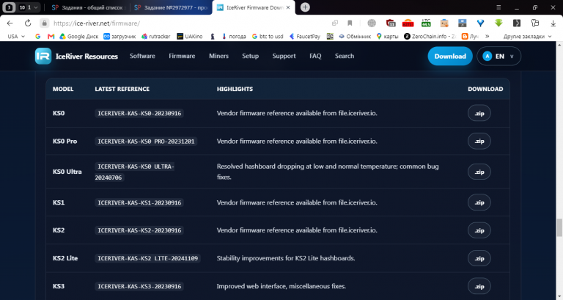
Task: Download the KS1 firmware .zip
Action: click(x=479, y=202)
